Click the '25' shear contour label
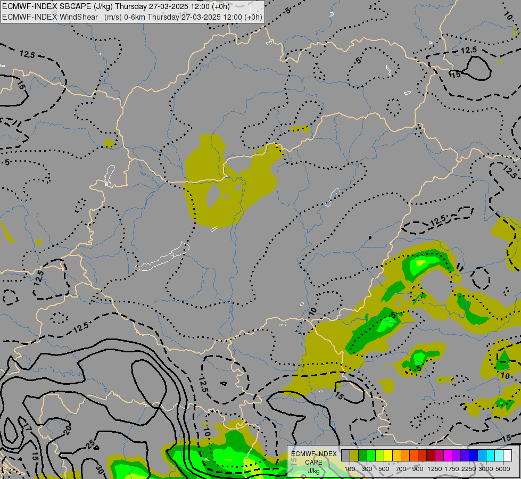The width and height of the screenshot is (521, 479). [x=90, y=444]
